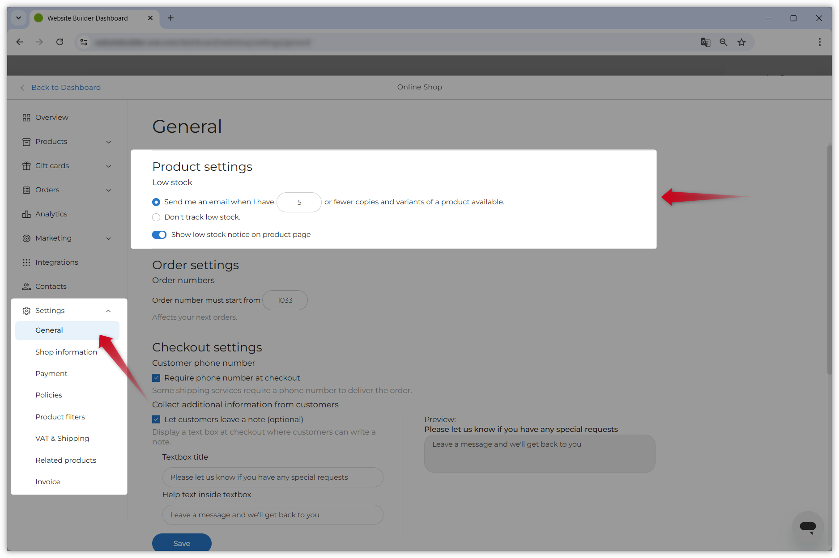This screenshot has width=839, height=558.
Task: Click the Analytics bar chart icon
Action: tap(26, 214)
